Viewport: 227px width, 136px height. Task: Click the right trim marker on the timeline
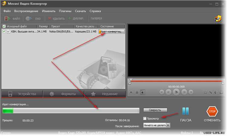pyautogui.click(x=223, y=83)
